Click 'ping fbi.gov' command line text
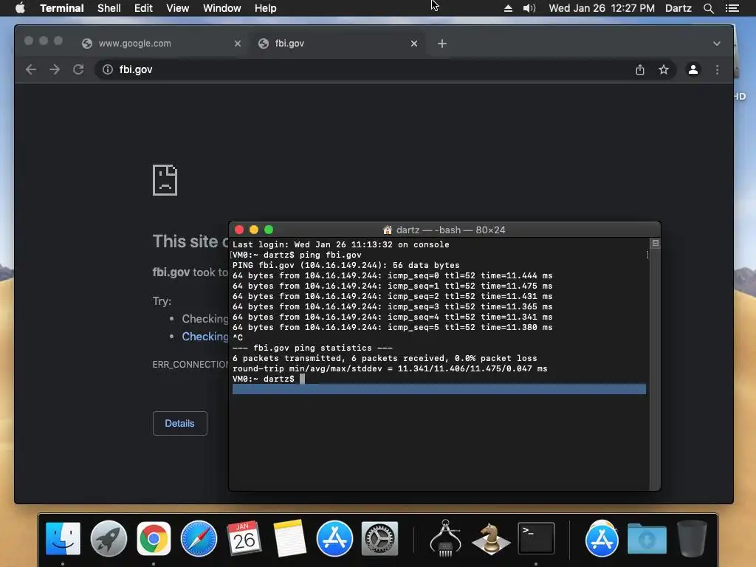 (x=330, y=255)
